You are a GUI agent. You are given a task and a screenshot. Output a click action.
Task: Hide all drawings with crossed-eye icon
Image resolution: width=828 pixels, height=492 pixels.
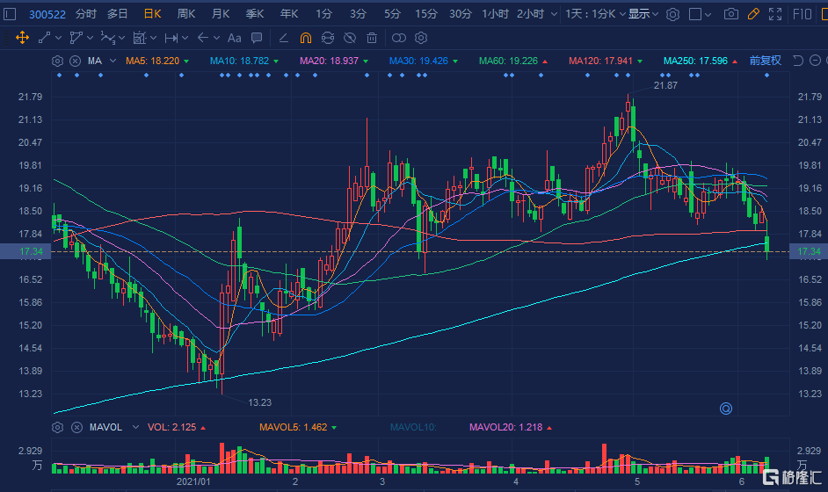(350, 38)
